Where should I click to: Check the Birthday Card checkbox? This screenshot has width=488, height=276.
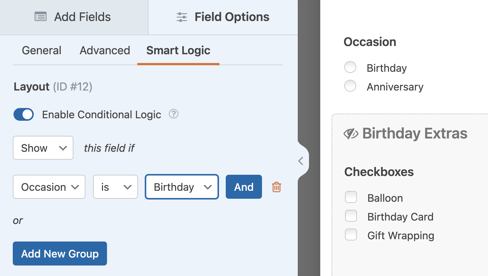(351, 216)
